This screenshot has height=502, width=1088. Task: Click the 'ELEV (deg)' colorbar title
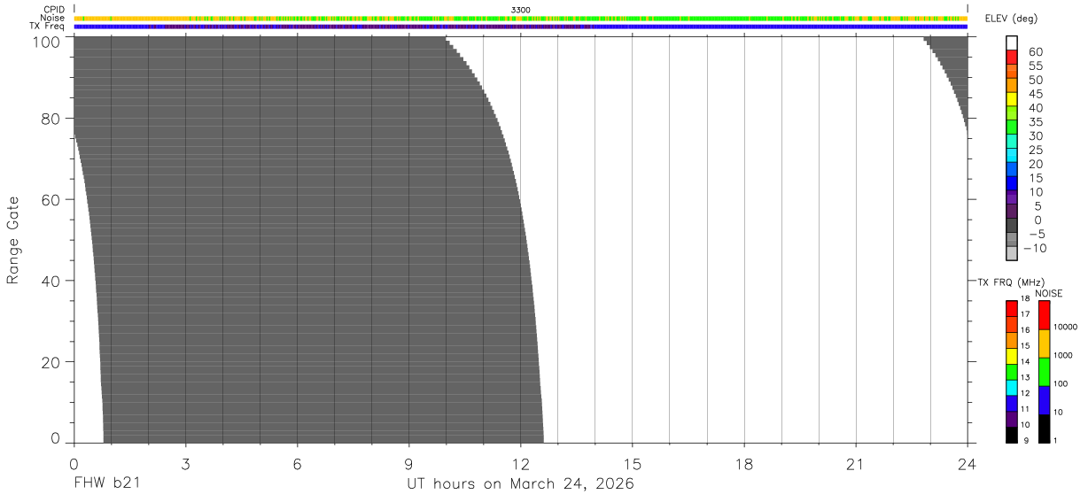[1009, 19]
